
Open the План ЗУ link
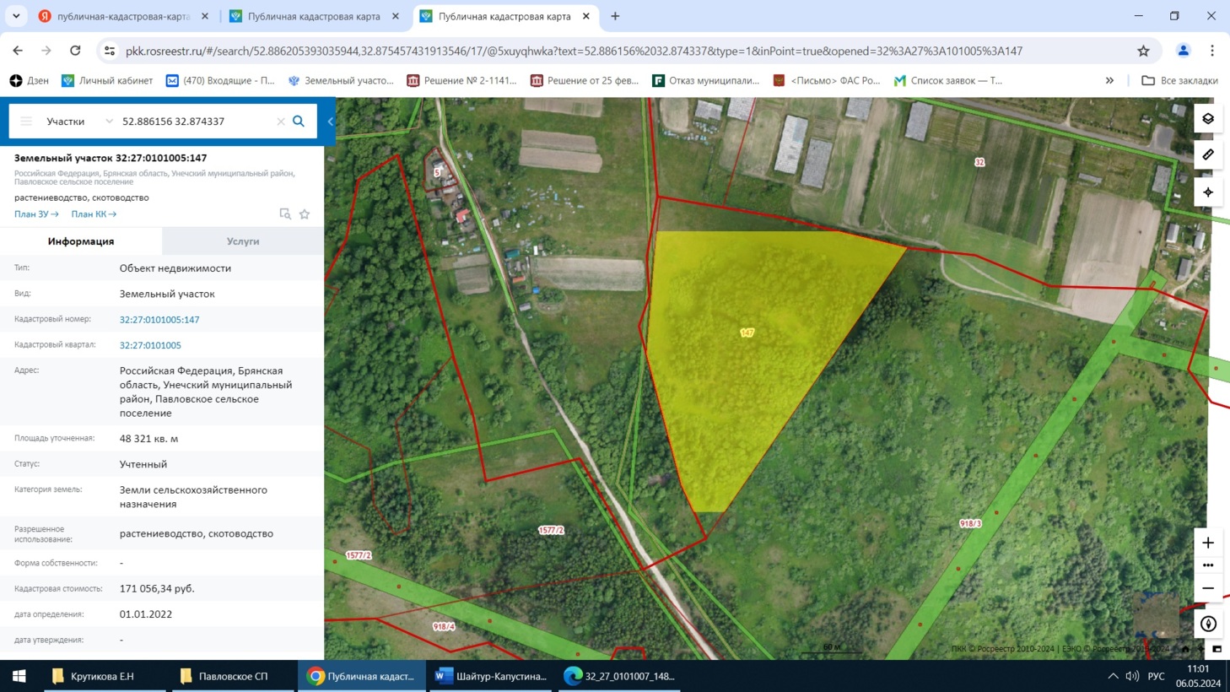point(36,214)
